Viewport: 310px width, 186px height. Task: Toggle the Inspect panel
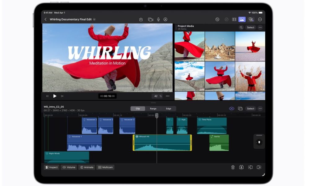click(x=51, y=167)
